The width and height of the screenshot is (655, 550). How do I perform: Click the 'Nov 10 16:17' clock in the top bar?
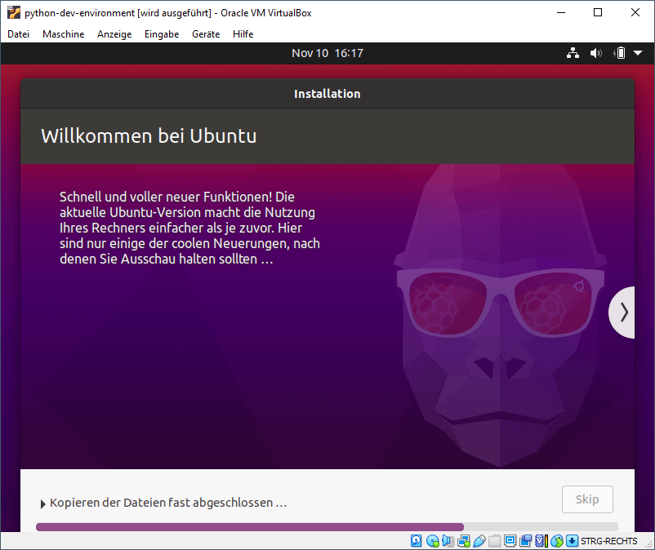327,53
